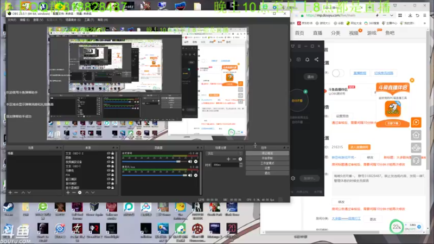Remove scene transition with minus icon

(234, 159)
